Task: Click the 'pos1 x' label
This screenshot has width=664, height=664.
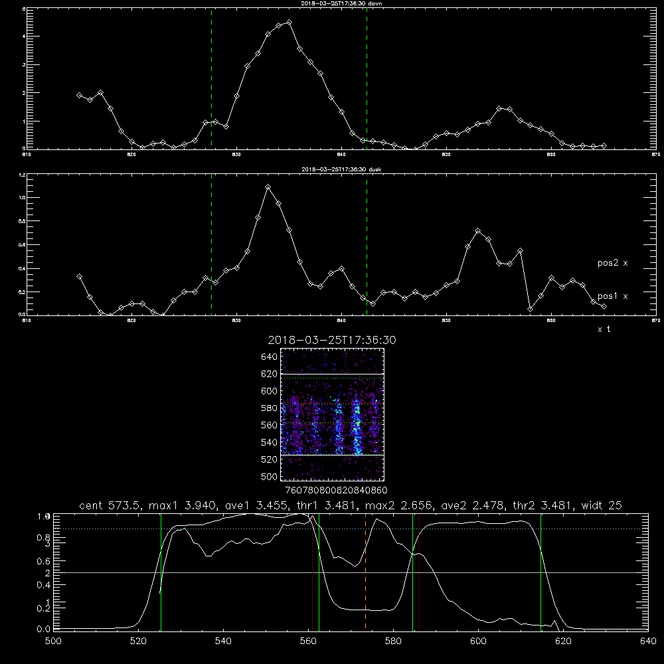Action: point(612,296)
